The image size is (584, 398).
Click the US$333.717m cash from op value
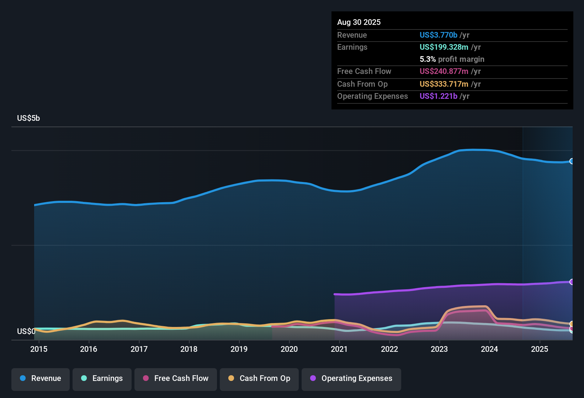444,84
